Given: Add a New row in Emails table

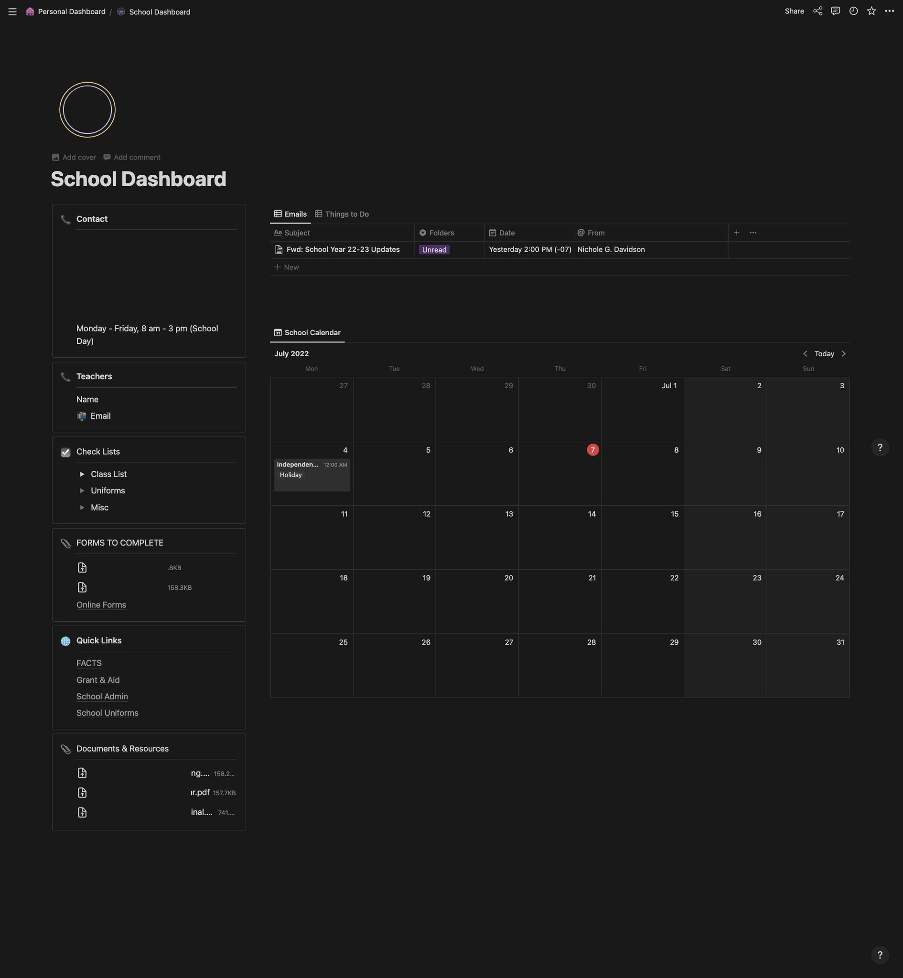Looking at the screenshot, I should [287, 267].
